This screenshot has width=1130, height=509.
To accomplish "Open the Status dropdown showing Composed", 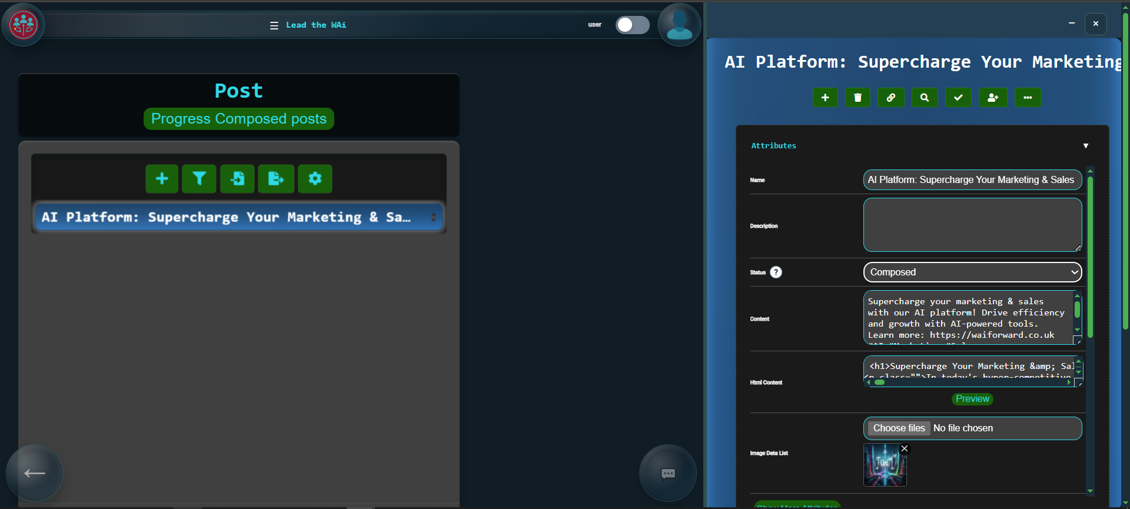I will click(x=972, y=272).
